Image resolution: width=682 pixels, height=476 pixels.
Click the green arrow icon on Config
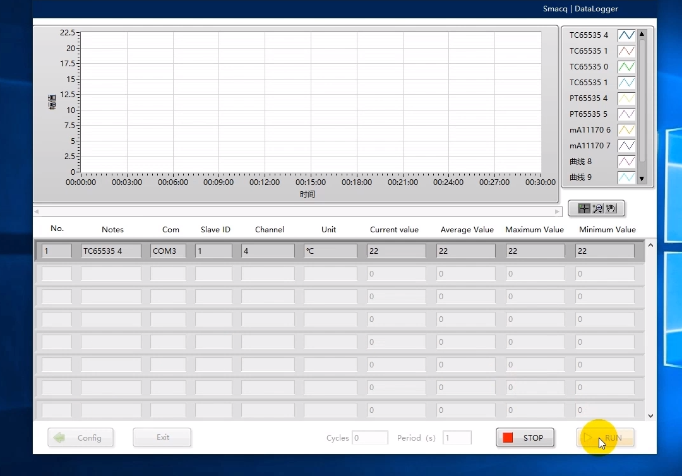tap(59, 437)
